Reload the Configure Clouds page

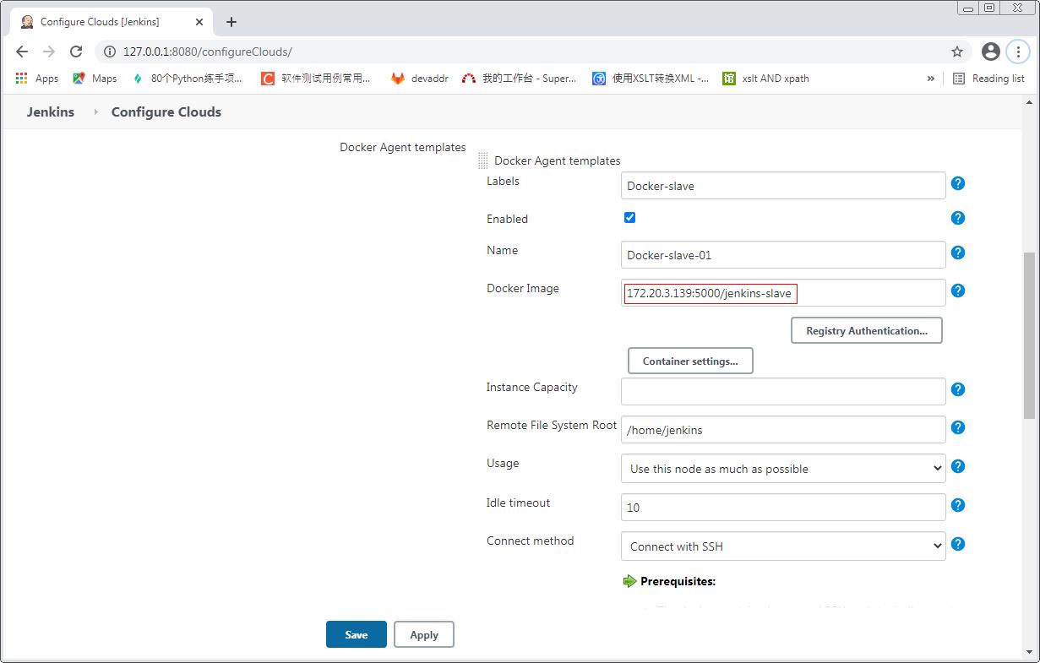pyautogui.click(x=76, y=52)
